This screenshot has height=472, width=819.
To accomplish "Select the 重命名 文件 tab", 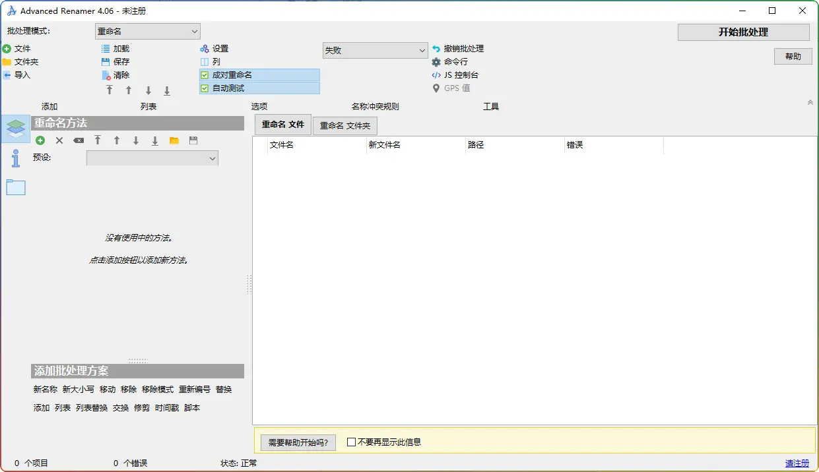I will click(282, 125).
